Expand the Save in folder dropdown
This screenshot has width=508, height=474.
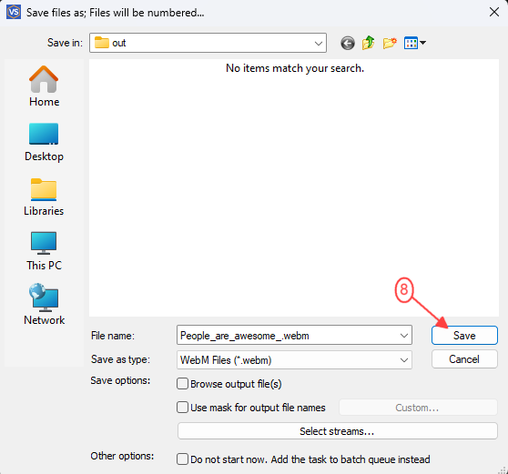(319, 43)
